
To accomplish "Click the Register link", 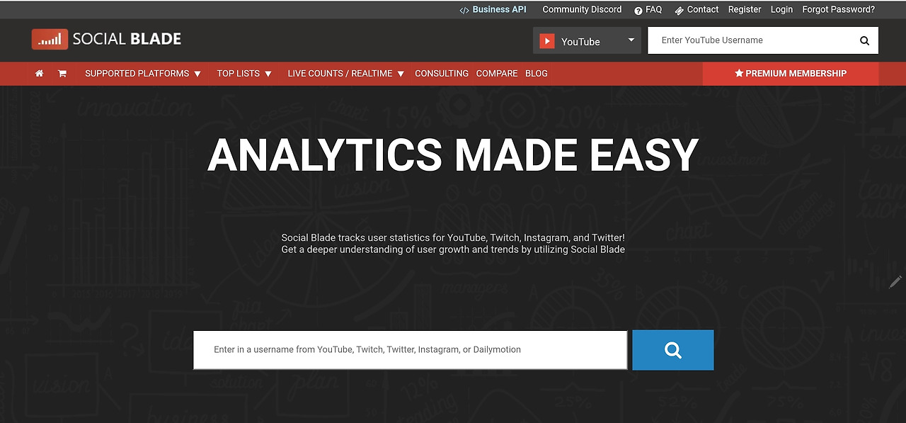I will pos(745,10).
